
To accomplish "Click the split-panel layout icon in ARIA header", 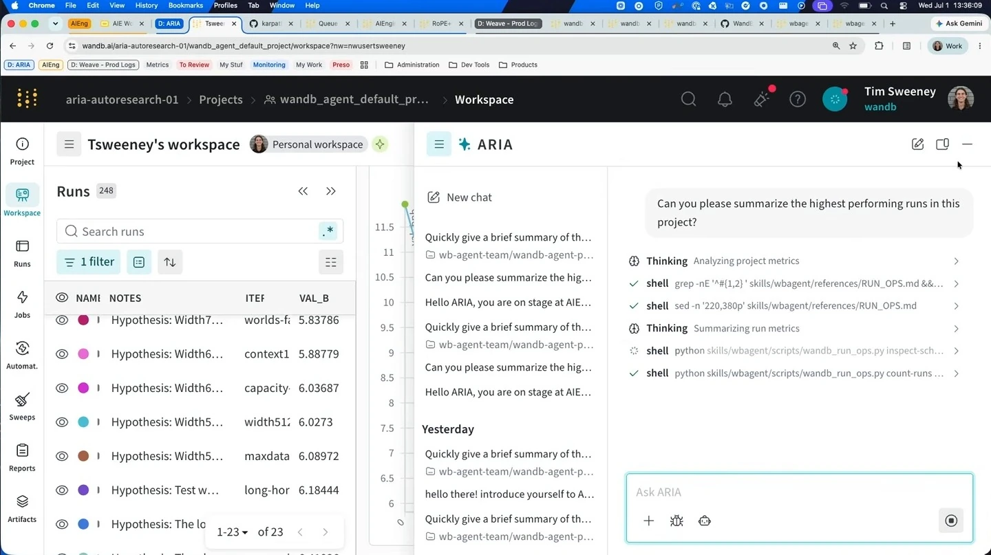I will click(942, 144).
